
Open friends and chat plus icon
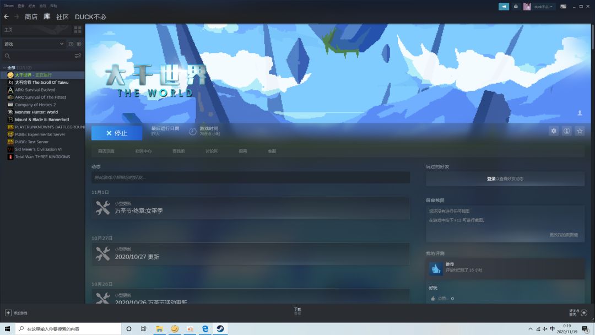click(x=584, y=312)
